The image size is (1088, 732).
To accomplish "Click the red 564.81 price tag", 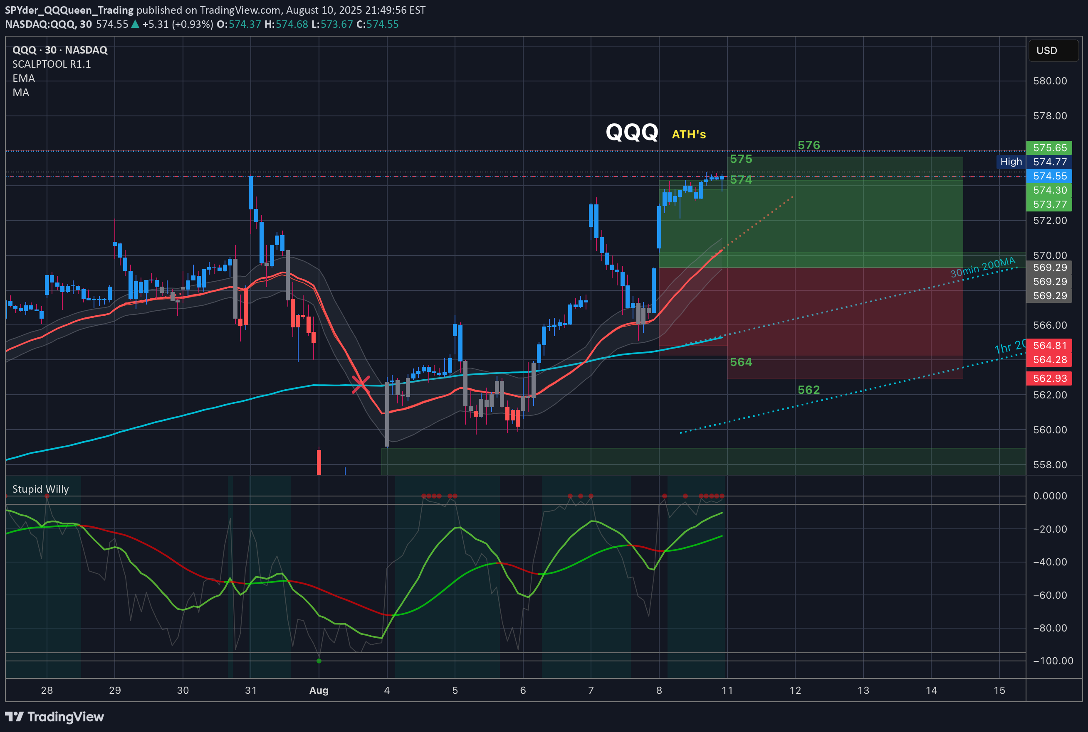I will point(1049,346).
